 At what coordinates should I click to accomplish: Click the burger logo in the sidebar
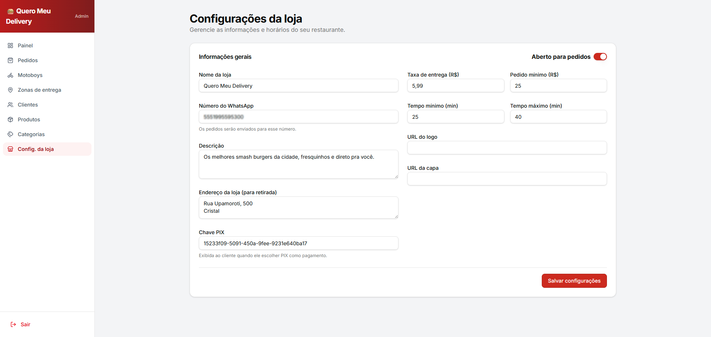click(10, 11)
